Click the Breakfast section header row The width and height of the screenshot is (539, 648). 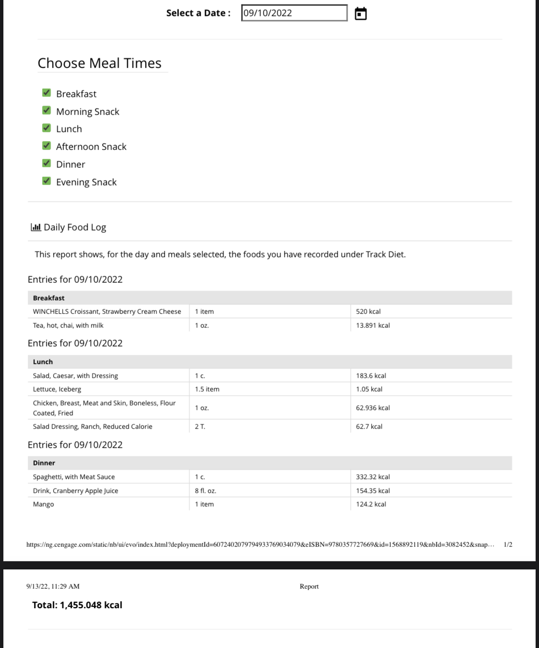pos(269,298)
